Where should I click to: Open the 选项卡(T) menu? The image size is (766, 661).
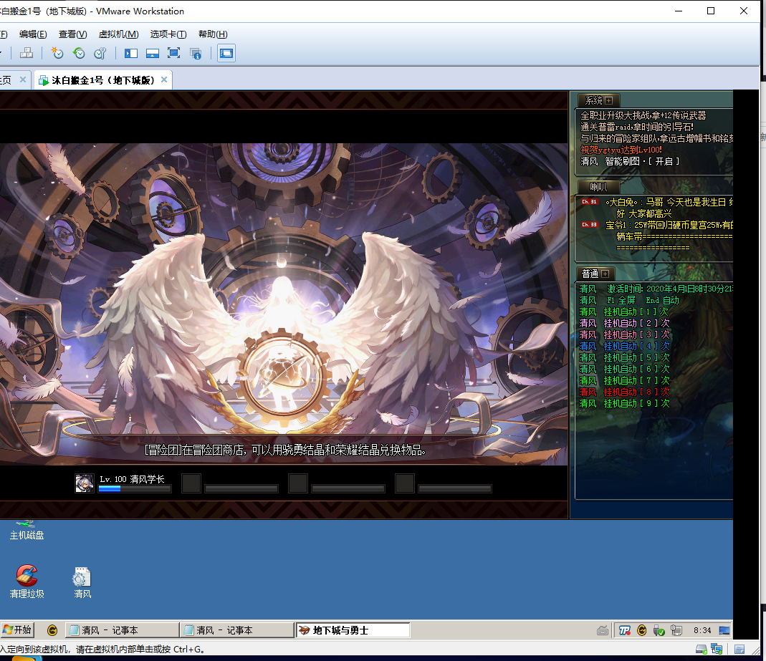point(168,34)
